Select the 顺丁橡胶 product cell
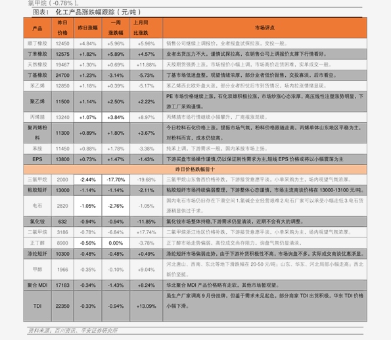The width and height of the screenshot is (391, 340). (x=37, y=43)
